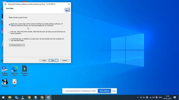
Task: Open the Action Center notifications icon
Action: pos(175,97)
